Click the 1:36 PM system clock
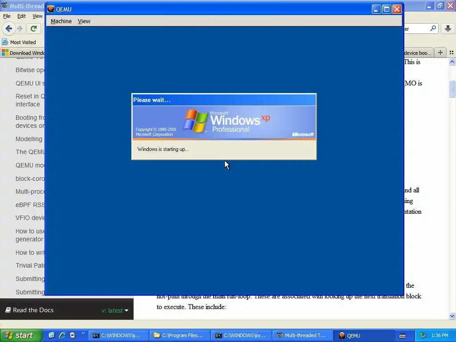456x342 pixels. (x=440, y=335)
